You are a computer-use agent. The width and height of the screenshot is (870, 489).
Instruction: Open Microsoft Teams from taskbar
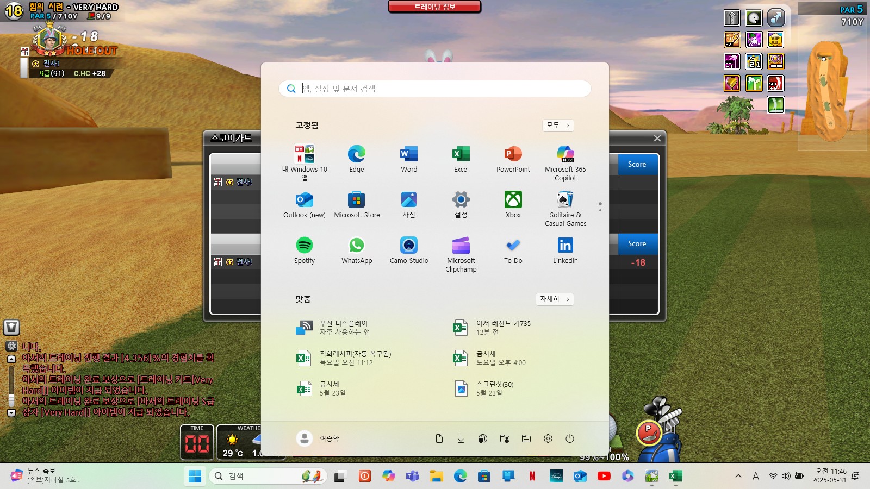tap(413, 476)
